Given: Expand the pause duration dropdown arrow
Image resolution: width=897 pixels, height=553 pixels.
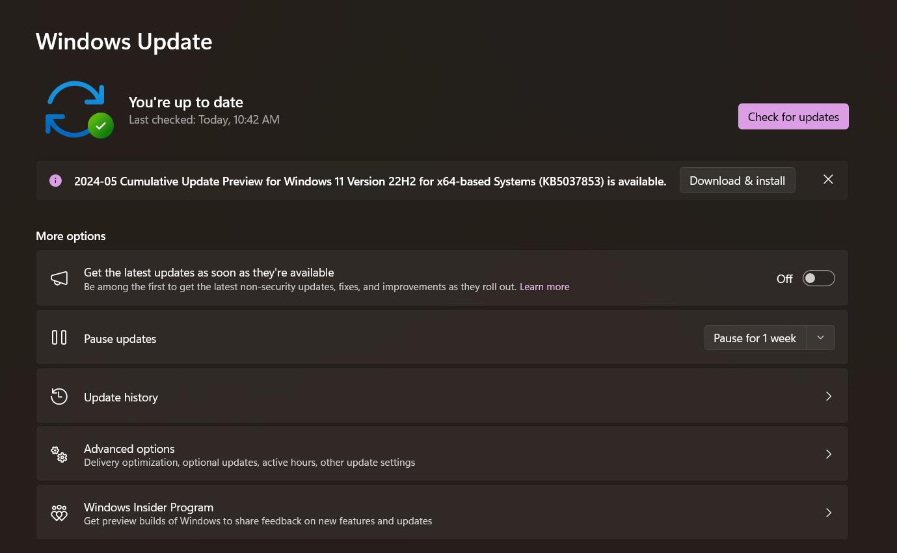Looking at the screenshot, I should tap(820, 338).
